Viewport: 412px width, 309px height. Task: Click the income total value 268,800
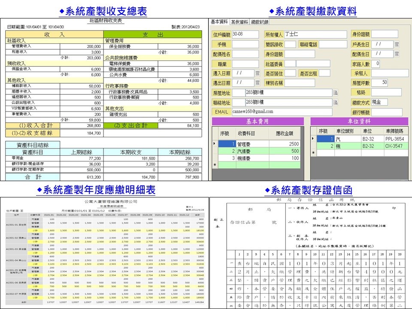pos(94,126)
